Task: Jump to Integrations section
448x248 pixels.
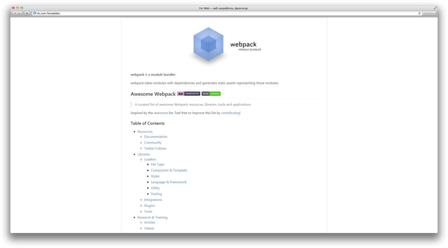Action: 153,200
